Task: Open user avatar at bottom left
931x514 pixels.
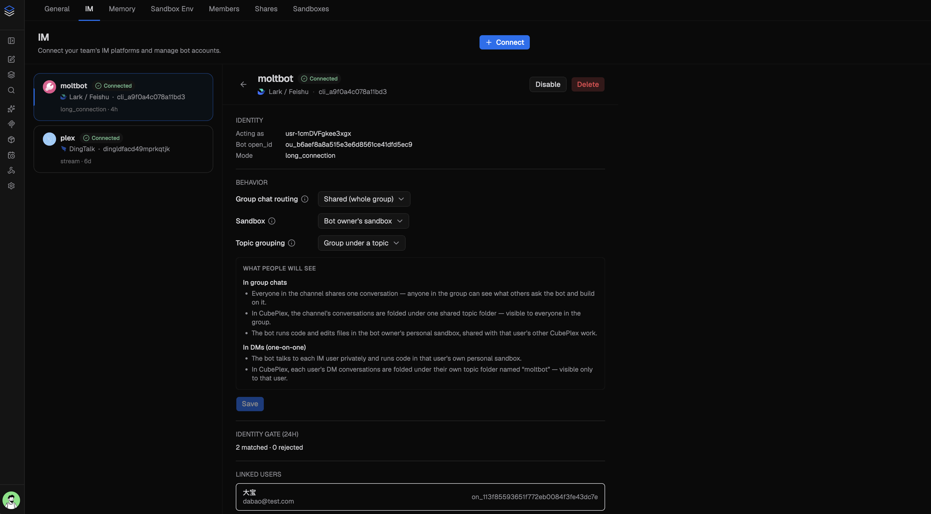Action: pyautogui.click(x=11, y=500)
